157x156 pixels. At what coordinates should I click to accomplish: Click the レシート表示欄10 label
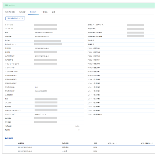coord(95,114)
